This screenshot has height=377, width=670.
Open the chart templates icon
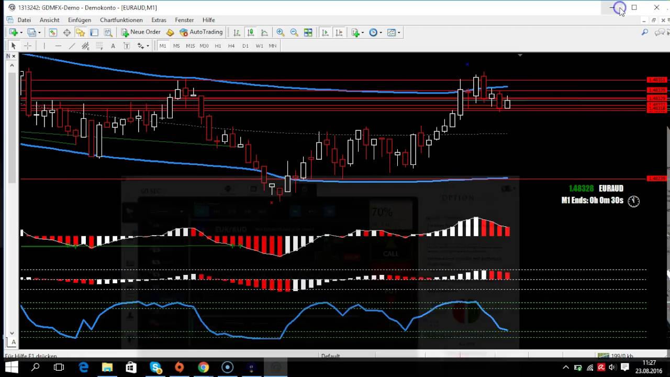[x=392, y=32]
